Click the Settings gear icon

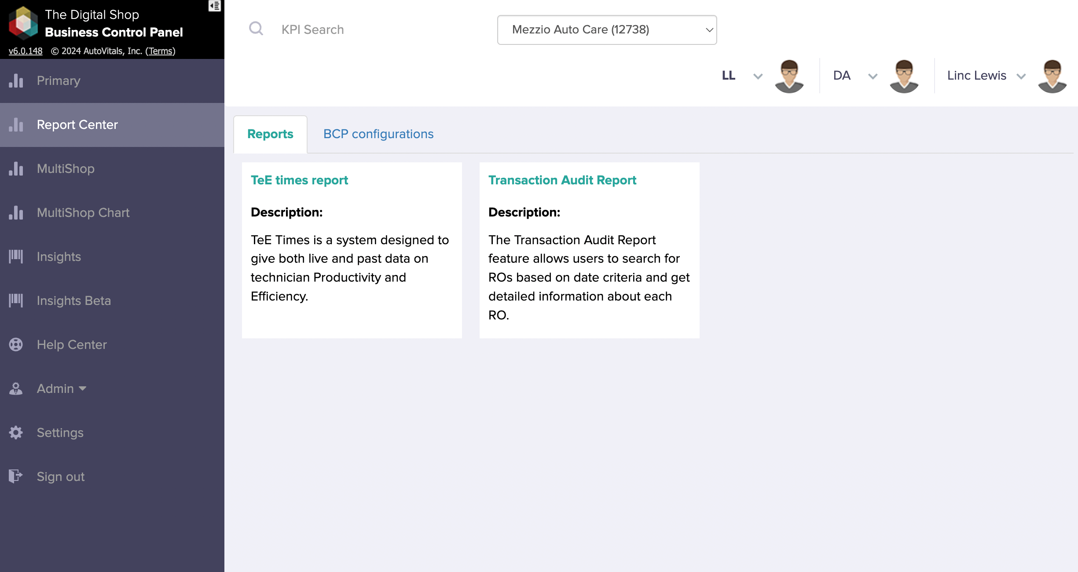point(16,433)
